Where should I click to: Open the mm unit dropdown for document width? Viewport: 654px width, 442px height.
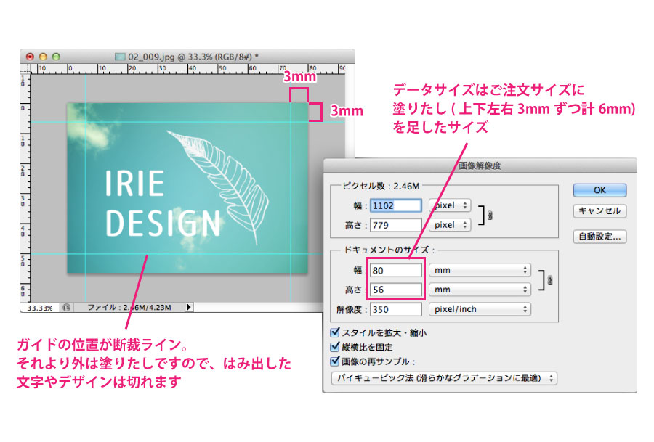tap(480, 270)
